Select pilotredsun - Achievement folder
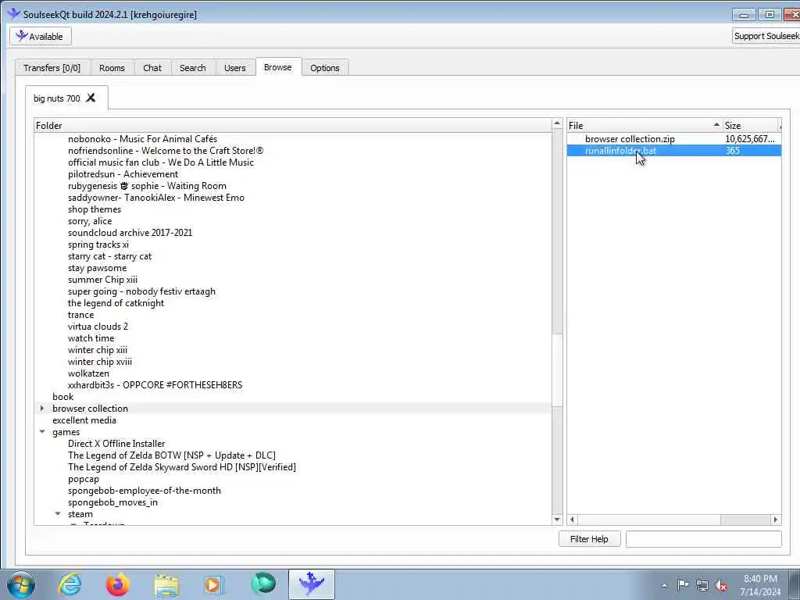 [123, 174]
